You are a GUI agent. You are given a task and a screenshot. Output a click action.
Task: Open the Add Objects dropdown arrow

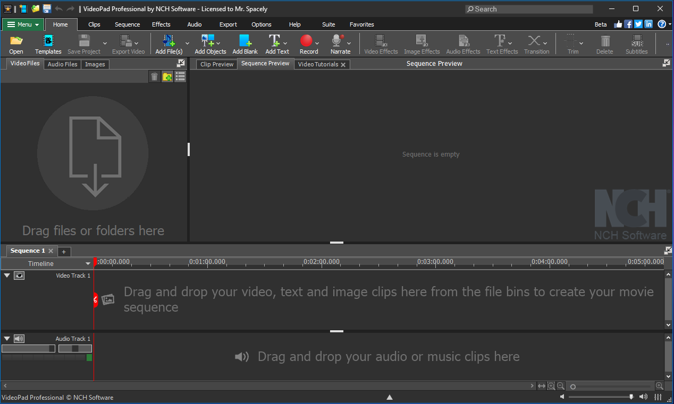[x=219, y=44]
